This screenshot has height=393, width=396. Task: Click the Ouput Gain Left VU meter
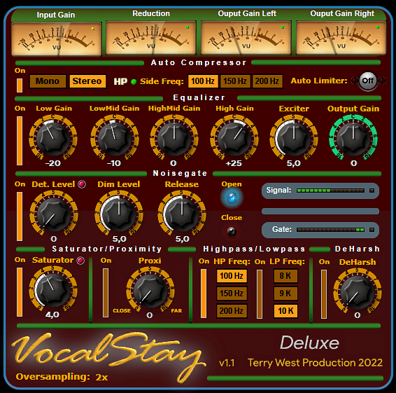coord(246,38)
